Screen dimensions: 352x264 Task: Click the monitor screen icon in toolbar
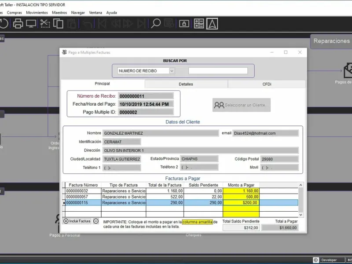click(x=31, y=24)
